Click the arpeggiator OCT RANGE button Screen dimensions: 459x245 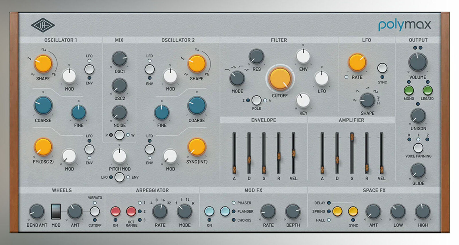[x=131, y=212]
